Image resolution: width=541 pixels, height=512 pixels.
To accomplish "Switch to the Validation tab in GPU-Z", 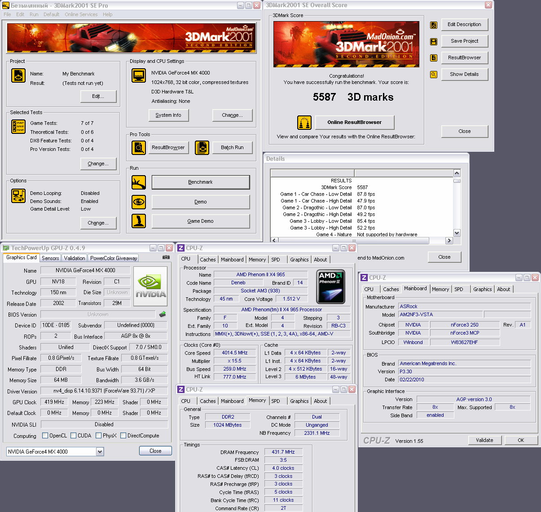I will point(75,258).
